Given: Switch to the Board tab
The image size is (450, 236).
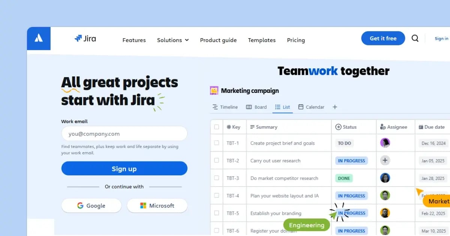Looking at the screenshot, I should 256,107.
